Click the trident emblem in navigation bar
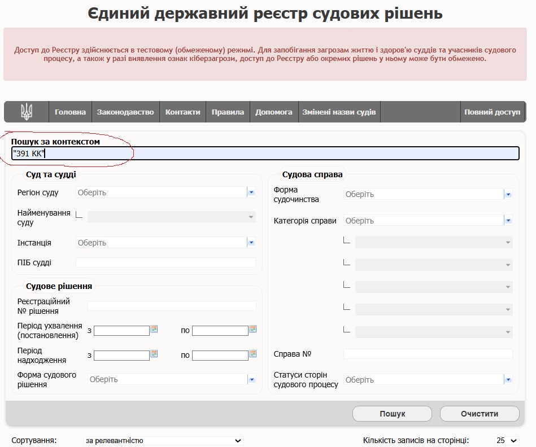Viewport: 536px width, 447px height. coord(27,112)
